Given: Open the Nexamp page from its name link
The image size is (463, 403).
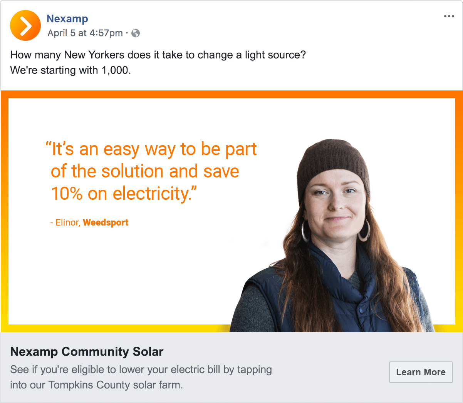Looking at the screenshot, I should pos(67,18).
